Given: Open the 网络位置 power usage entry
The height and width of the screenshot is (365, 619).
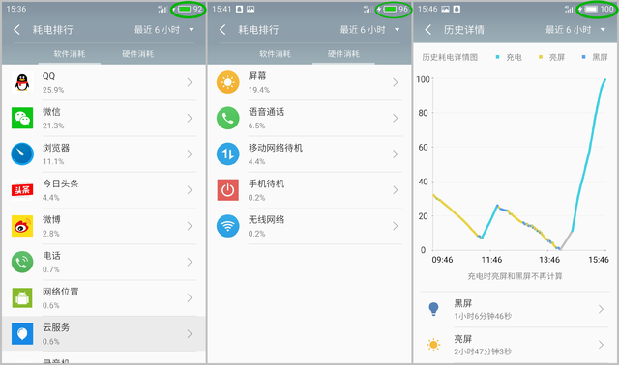Looking at the screenshot, I should click(103, 298).
